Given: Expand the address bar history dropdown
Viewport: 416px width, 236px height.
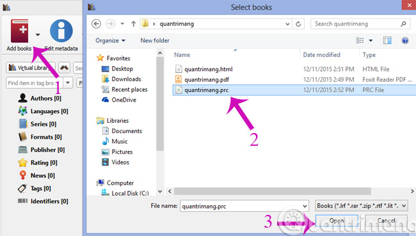Looking at the screenshot, I should tap(287, 24).
